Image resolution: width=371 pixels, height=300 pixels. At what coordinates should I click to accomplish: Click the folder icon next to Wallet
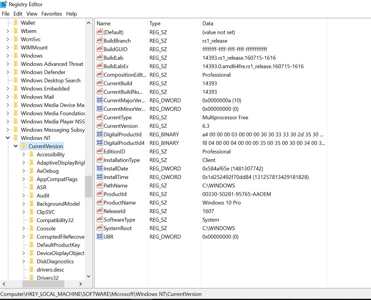click(16, 23)
